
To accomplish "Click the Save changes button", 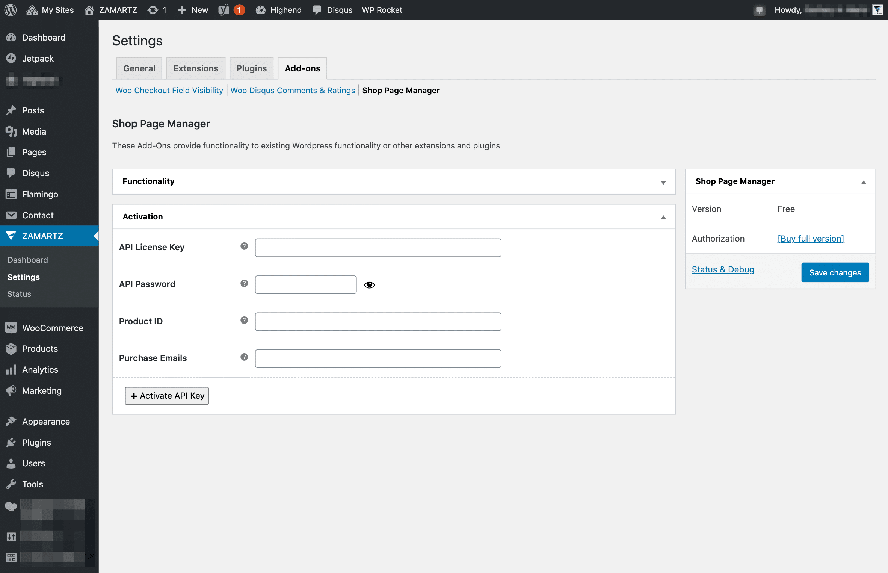I will click(x=835, y=272).
